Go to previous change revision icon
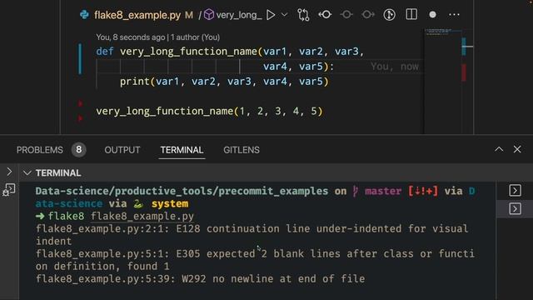 click(x=325, y=15)
